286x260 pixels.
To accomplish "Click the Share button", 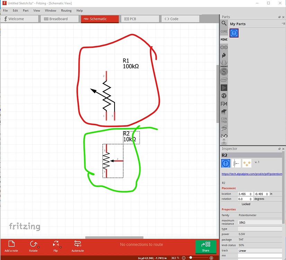I will coord(206,246).
